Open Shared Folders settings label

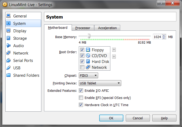[x=26, y=75]
